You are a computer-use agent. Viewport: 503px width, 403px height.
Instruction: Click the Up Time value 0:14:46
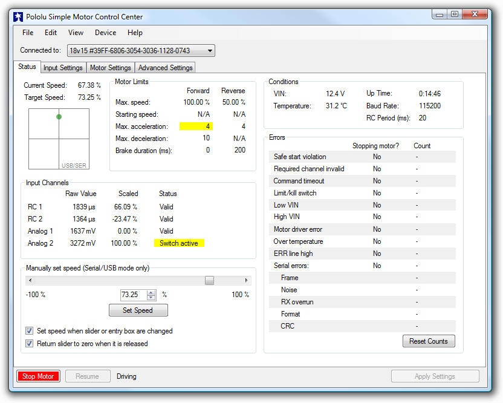pyautogui.click(x=430, y=94)
